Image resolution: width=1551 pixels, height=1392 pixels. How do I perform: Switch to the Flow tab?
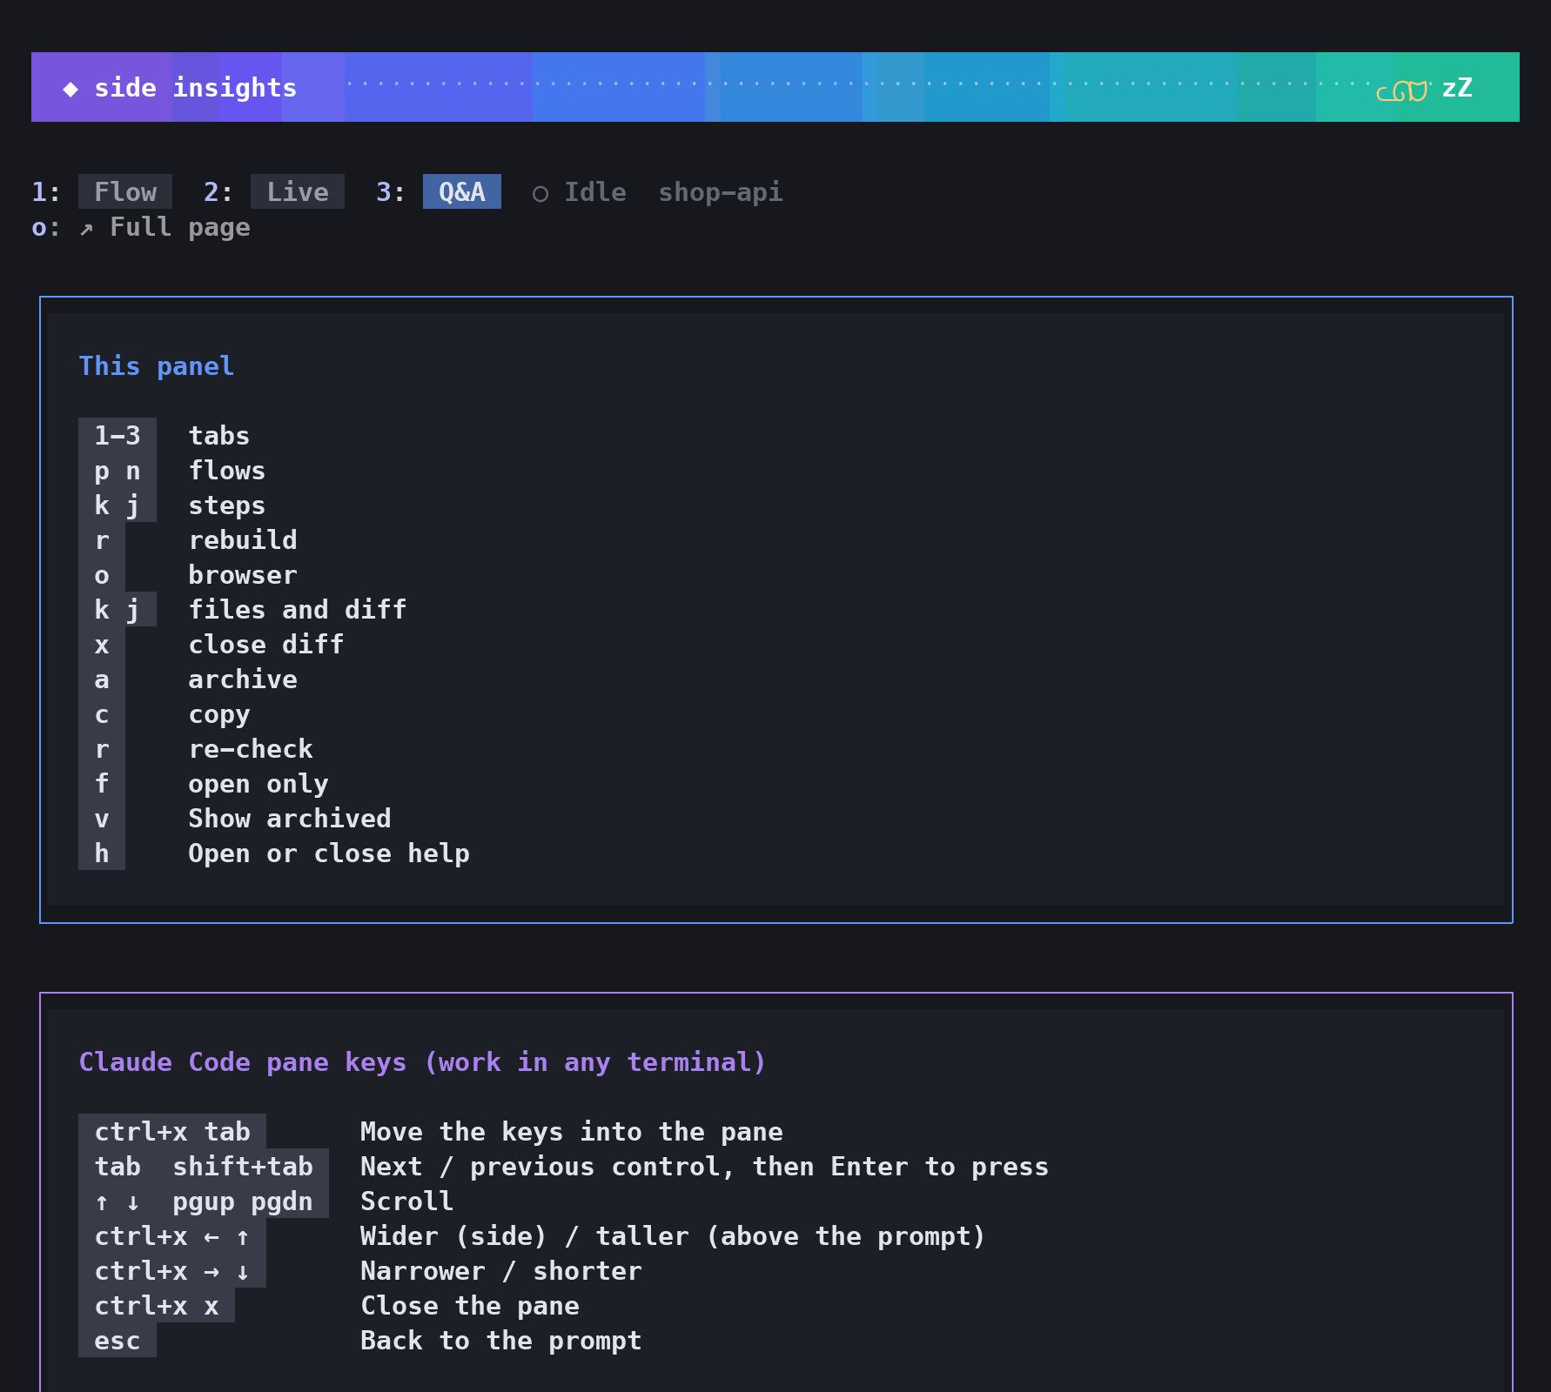[x=125, y=191]
